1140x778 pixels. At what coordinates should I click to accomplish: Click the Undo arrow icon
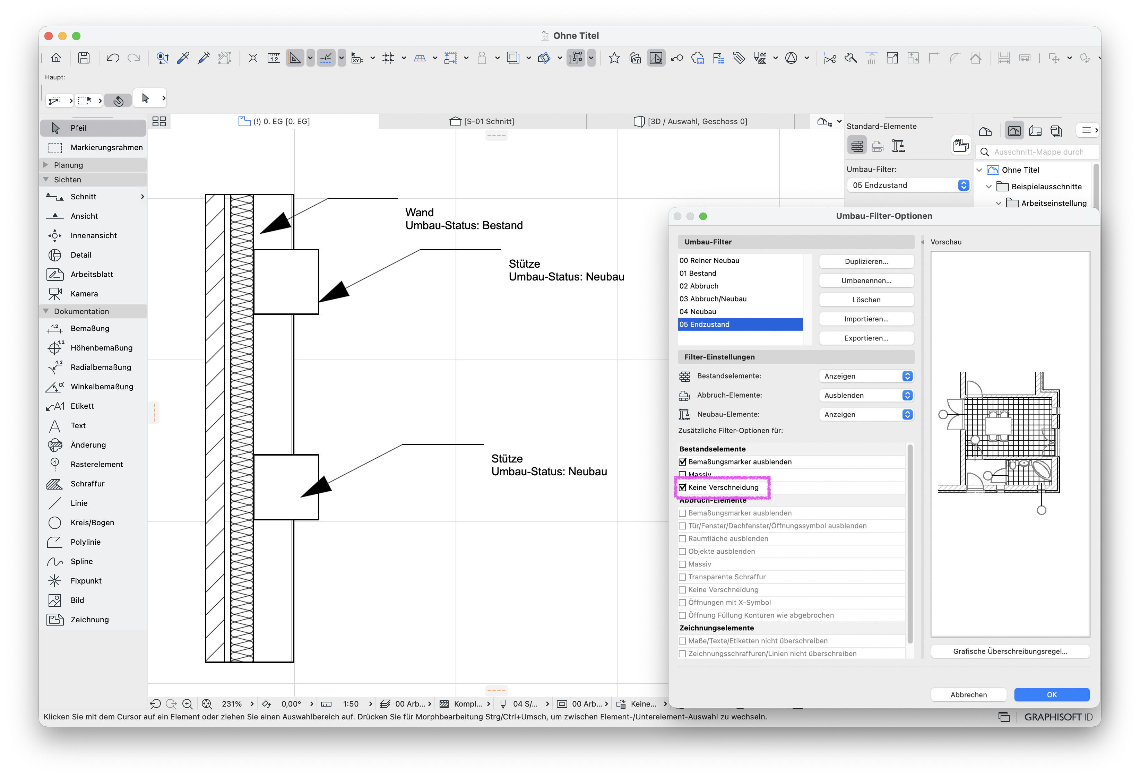[x=112, y=58]
